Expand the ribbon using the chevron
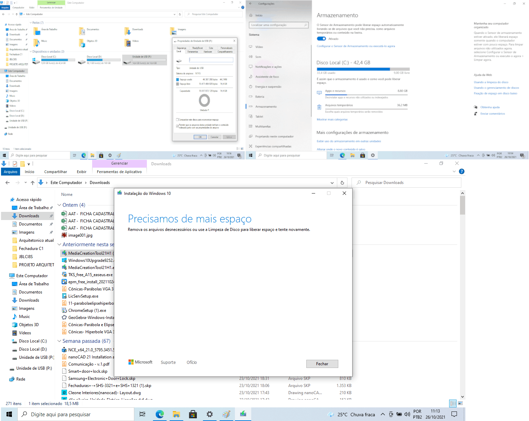The width and height of the screenshot is (529, 421). pos(454,171)
